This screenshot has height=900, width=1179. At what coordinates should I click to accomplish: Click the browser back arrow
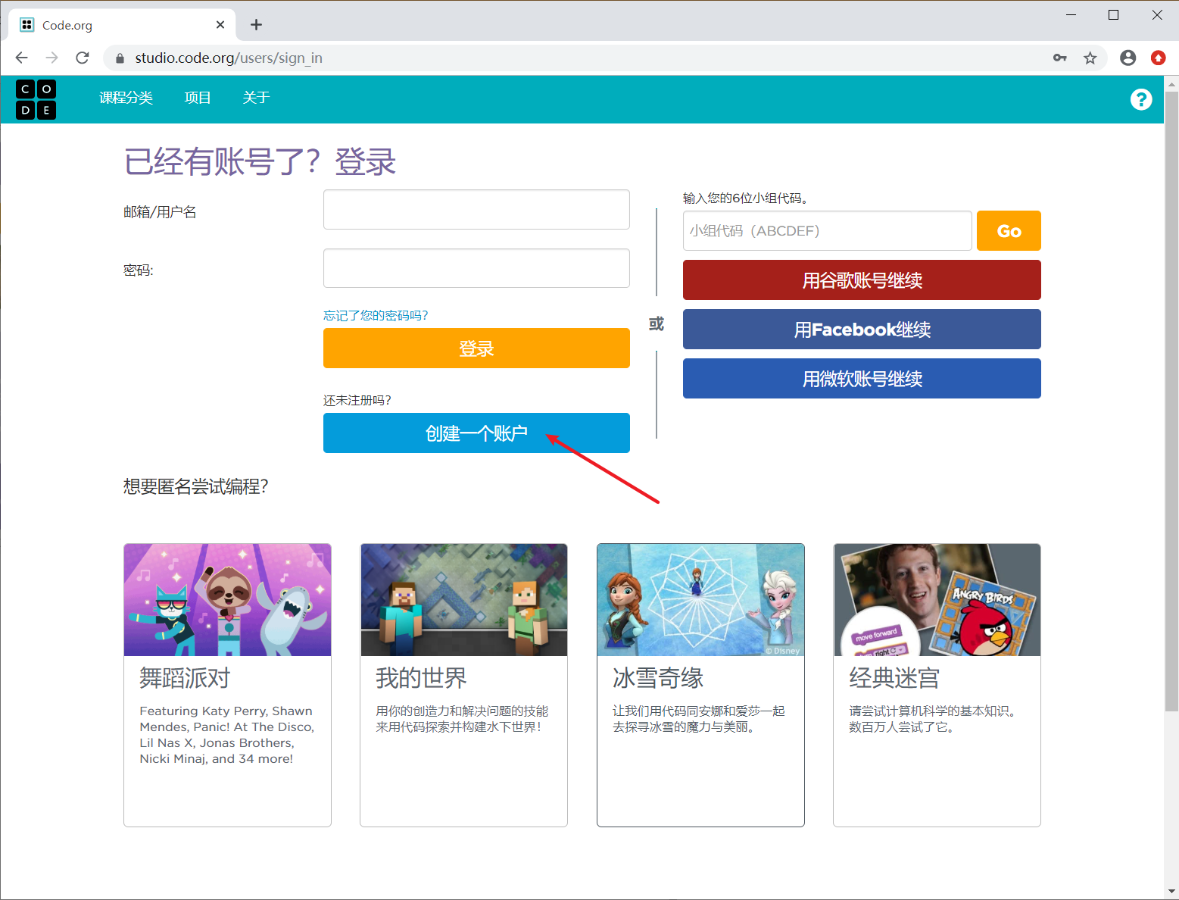coord(21,58)
